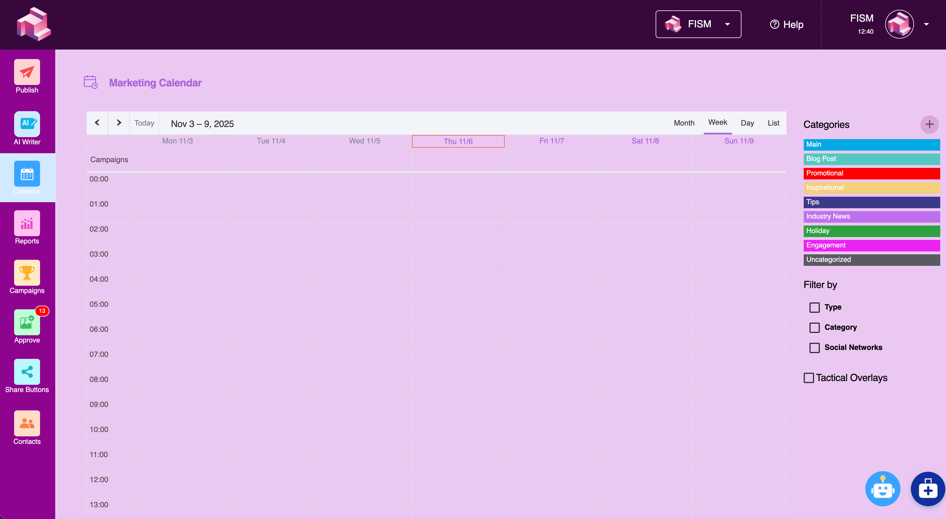Toggle the Tactical Overlays checkbox
Screen dimensions: 946x519
pyautogui.click(x=809, y=378)
